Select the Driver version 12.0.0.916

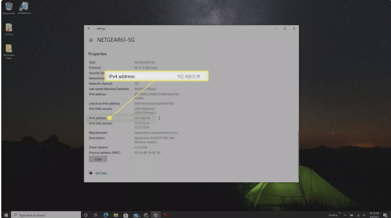pyautogui.click(x=141, y=147)
